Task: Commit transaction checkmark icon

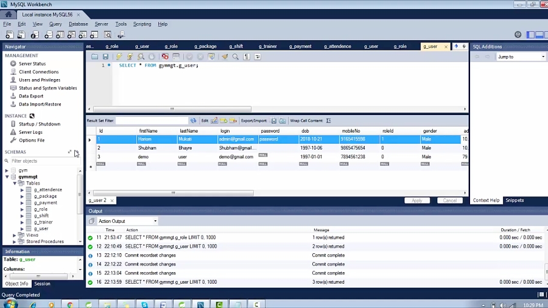Action: [189, 57]
